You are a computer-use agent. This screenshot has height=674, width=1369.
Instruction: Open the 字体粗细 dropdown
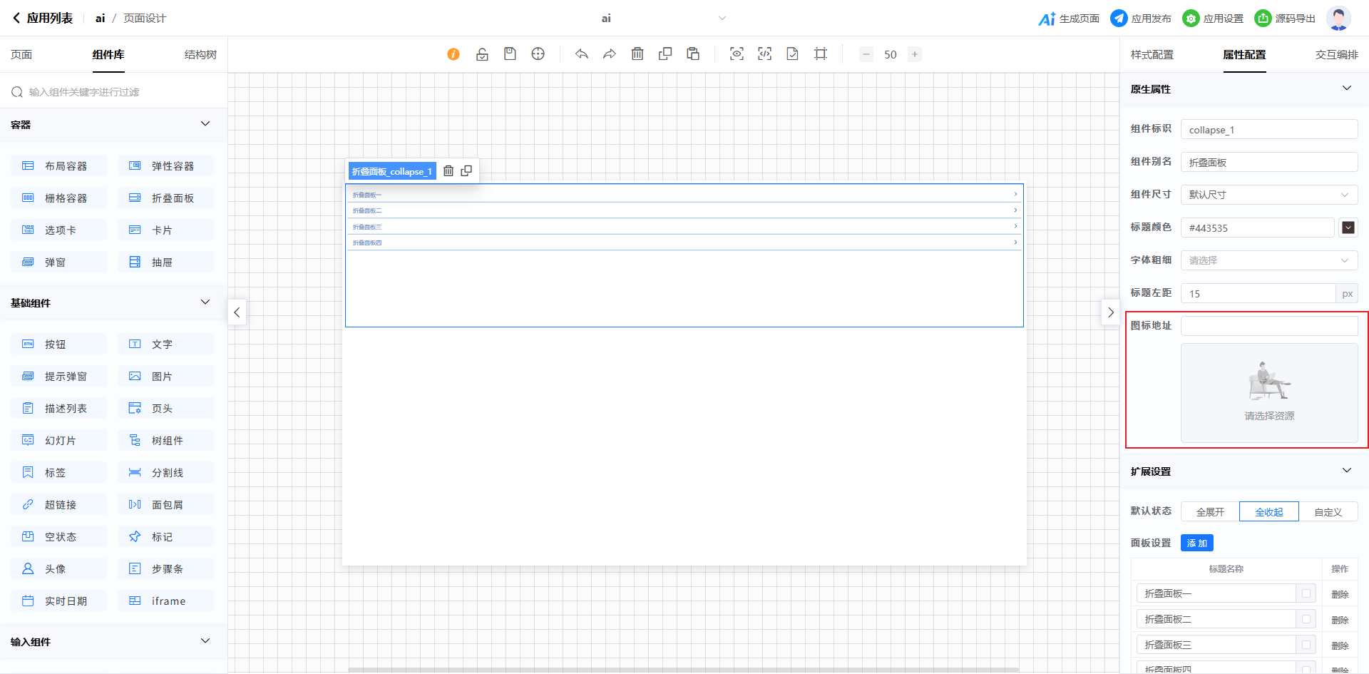coord(1268,260)
